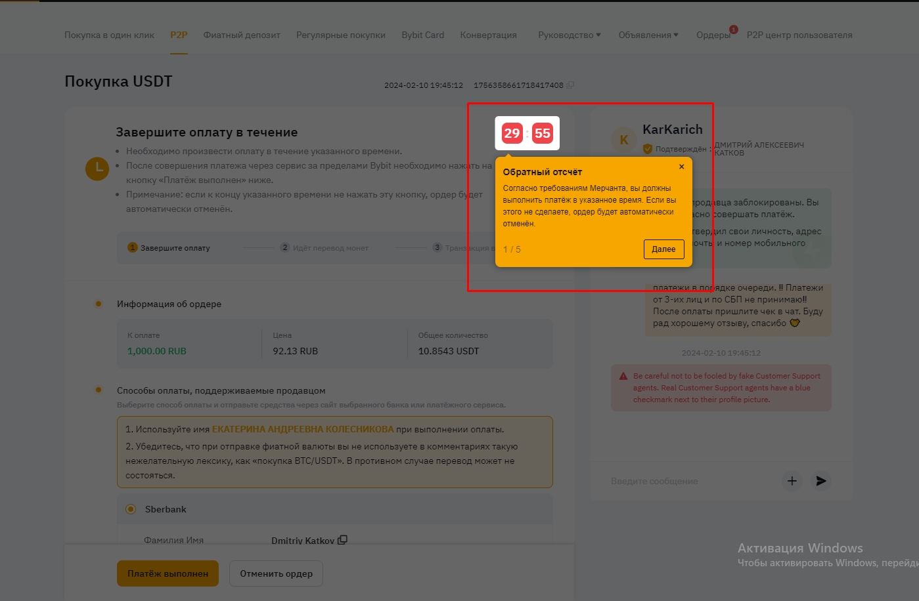This screenshot has width=919, height=601.
Task: Click the Обратный отсчёт tooltip title
Action: pos(543,172)
